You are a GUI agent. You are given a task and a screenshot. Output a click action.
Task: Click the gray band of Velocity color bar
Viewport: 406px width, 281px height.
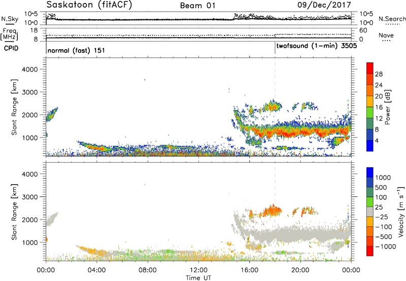pyautogui.click(x=370, y=212)
